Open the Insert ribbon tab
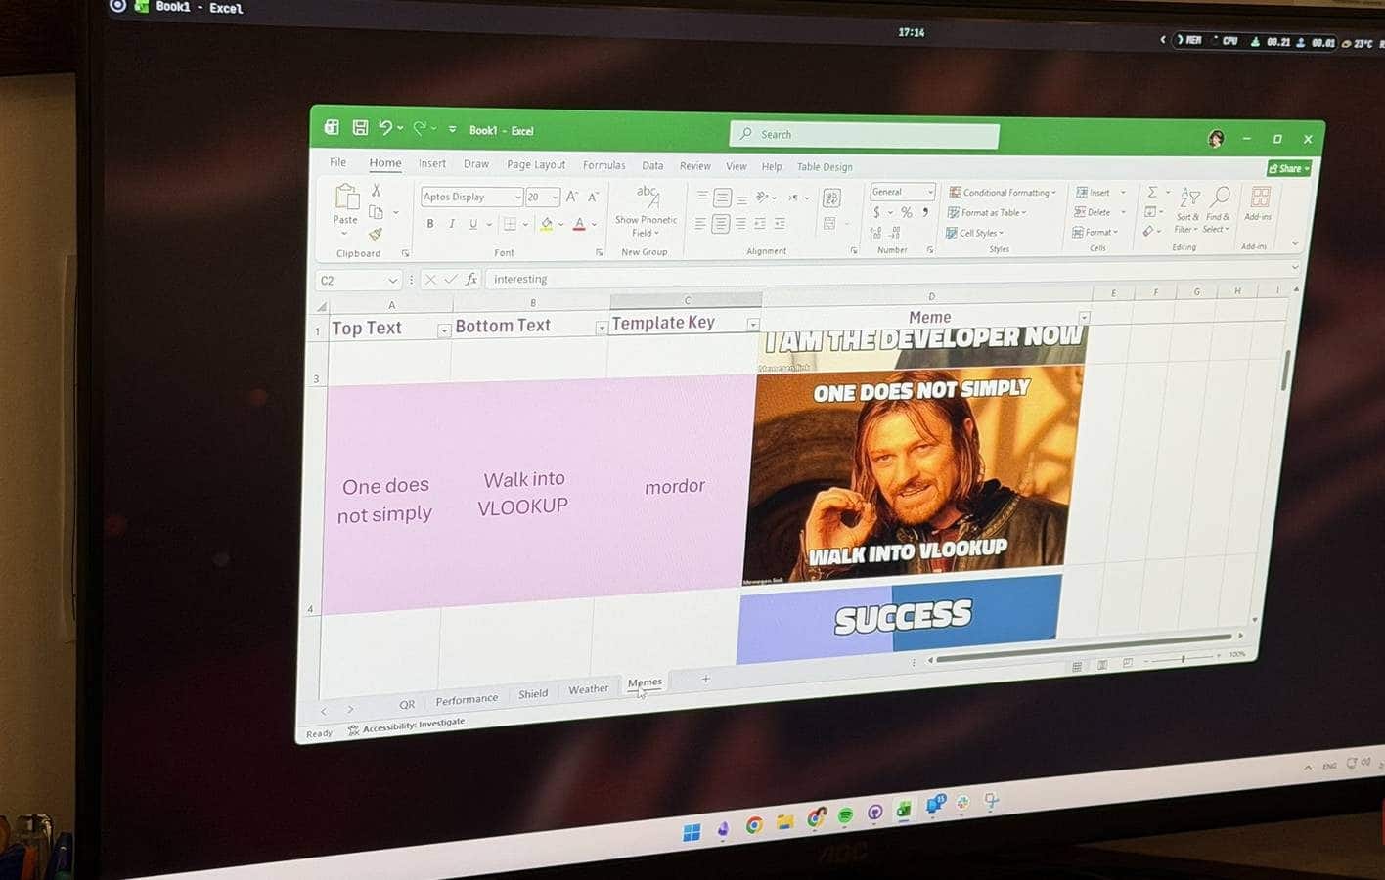The height and width of the screenshot is (880, 1385). pos(431,164)
